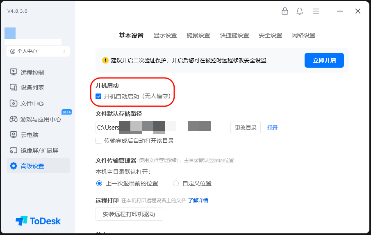
Task: Click the ToDesk logo
Action: point(38,221)
